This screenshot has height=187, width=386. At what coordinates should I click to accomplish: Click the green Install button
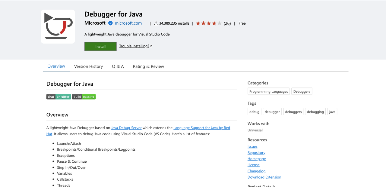click(x=100, y=46)
